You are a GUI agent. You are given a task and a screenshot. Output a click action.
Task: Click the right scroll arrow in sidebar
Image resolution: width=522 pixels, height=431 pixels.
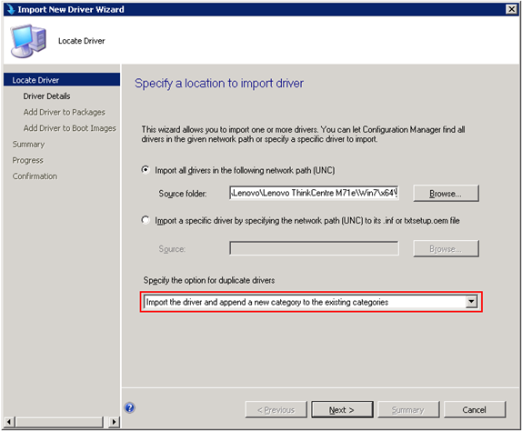coord(115,422)
